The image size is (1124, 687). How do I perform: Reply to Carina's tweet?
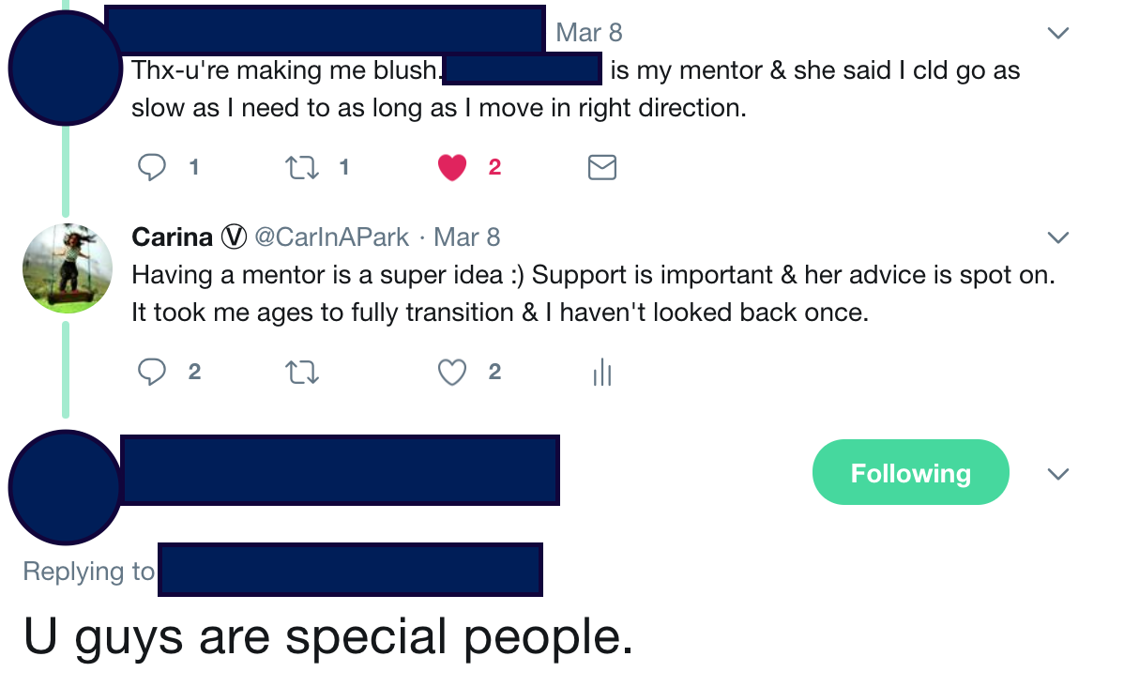pyautogui.click(x=152, y=373)
